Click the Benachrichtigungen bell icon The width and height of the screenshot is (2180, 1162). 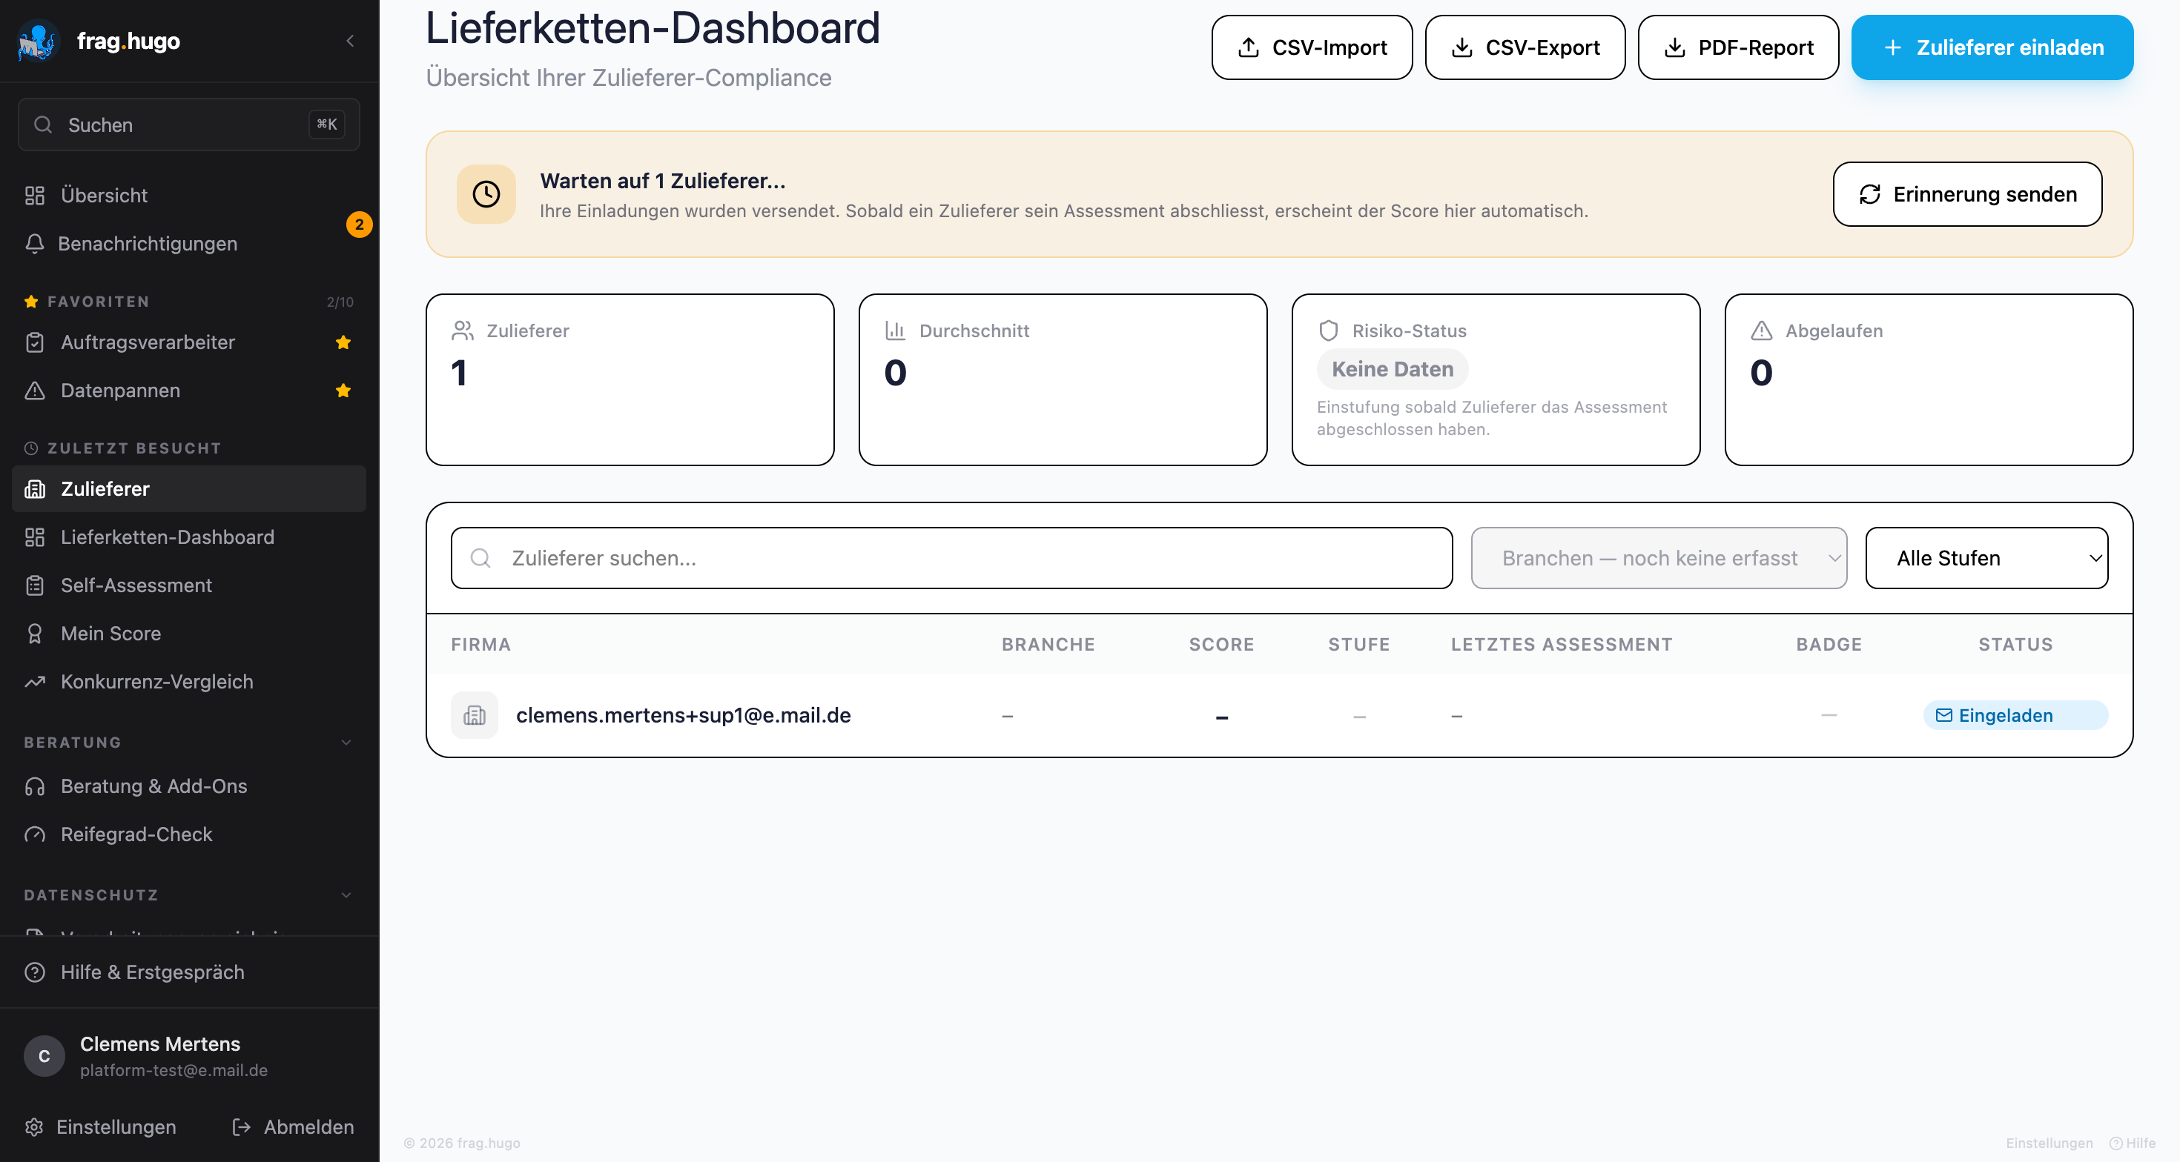(35, 244)
